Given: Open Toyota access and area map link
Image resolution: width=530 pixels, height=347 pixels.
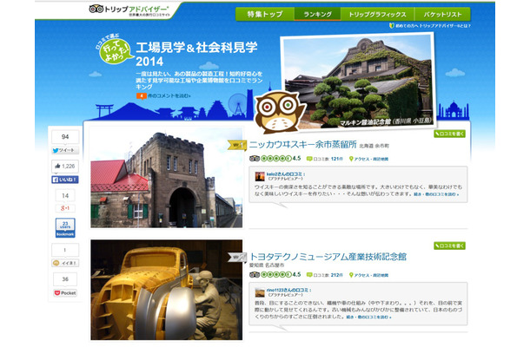Looking at the screenshot, I should (x=371, y=276).
